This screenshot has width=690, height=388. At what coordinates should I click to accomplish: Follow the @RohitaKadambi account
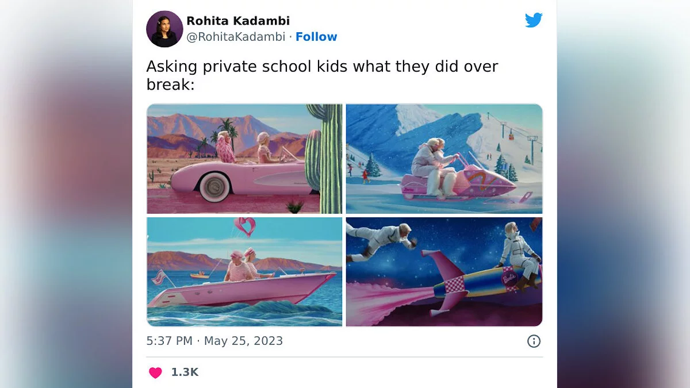pos(316,37)
